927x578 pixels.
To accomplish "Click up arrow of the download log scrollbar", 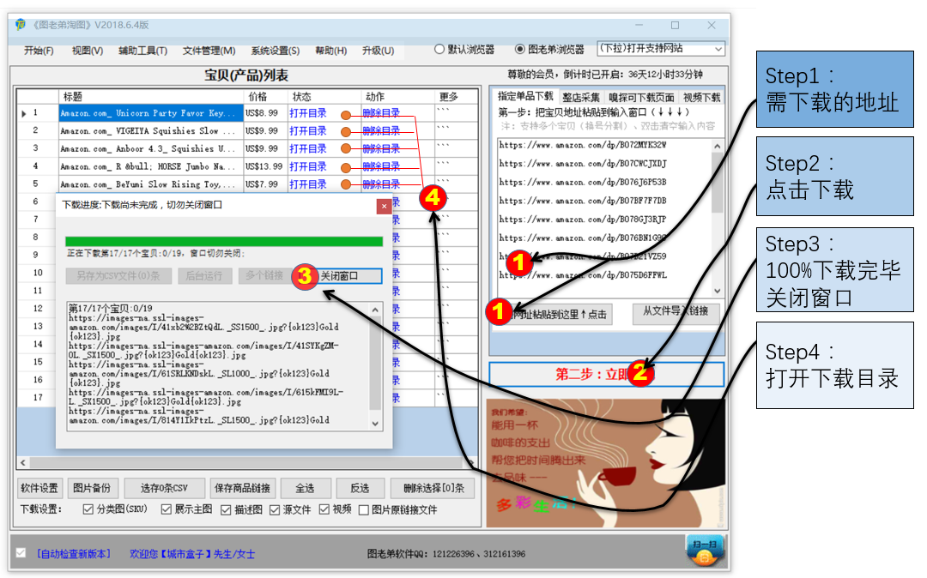I will (375, 310).
